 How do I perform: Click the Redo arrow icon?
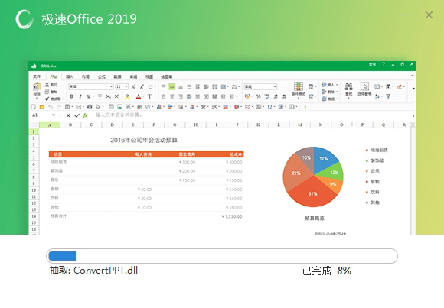(x=59, y=107)
